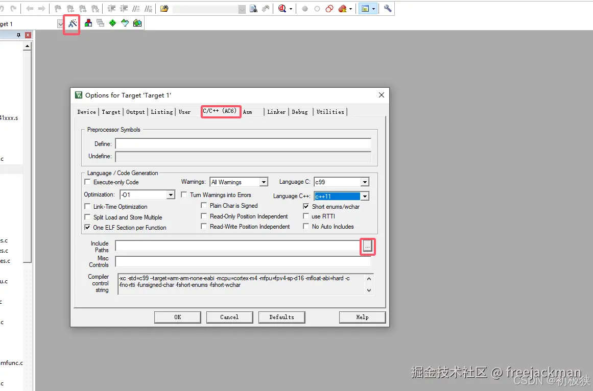
Task: Enable Execute-only Code checkbox
Action: point(87,182)
